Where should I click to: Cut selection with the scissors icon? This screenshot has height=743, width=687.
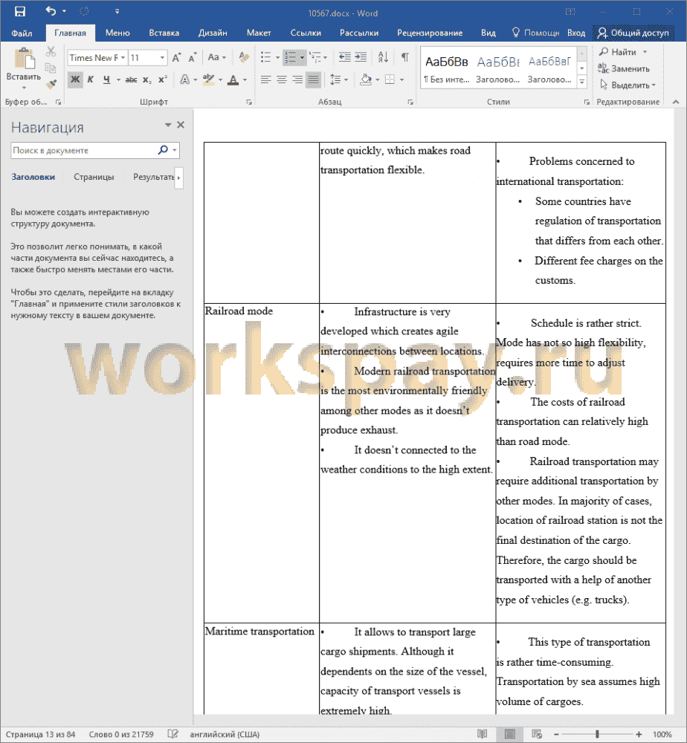tap(51, 52)
